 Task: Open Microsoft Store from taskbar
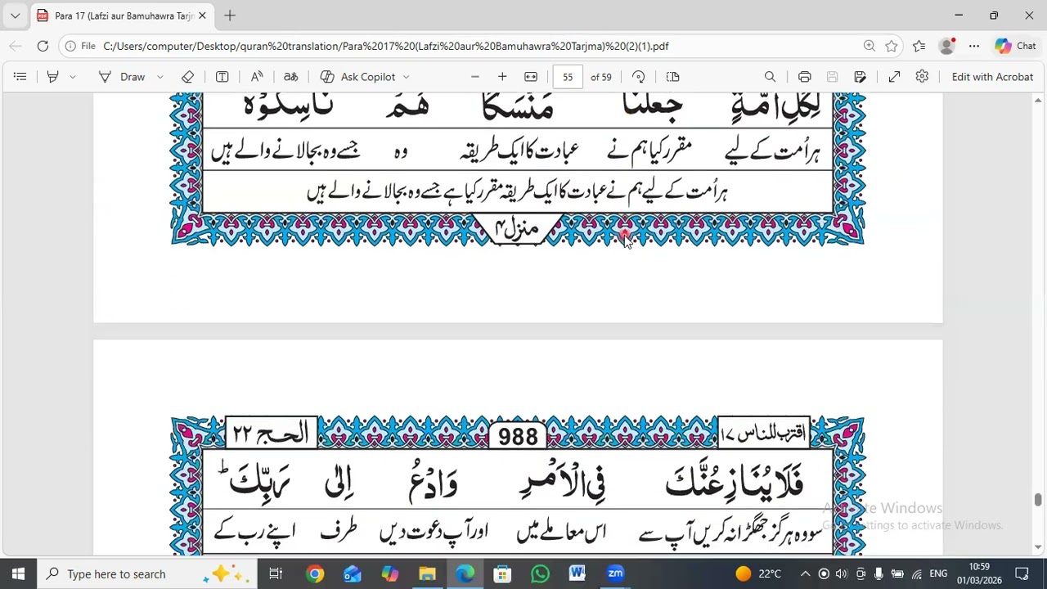[x=502, y=574]
